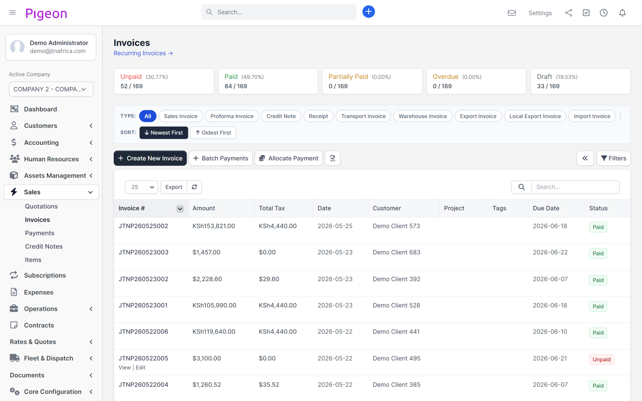Sort by Oldest First

point(213,133)
